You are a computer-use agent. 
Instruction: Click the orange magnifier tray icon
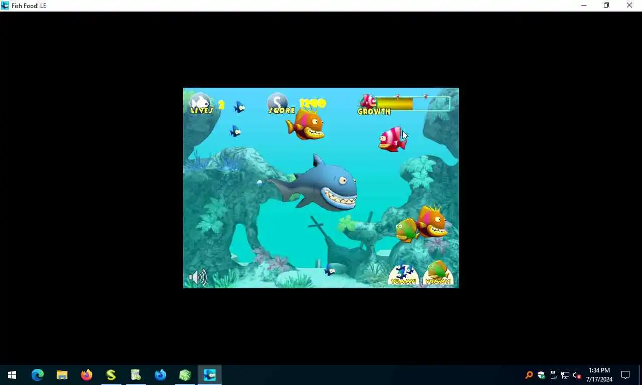pyautogui.click(x=529, y=375)
